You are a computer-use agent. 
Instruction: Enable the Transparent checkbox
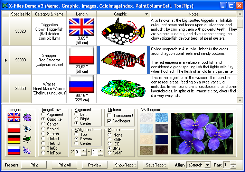coord(110,115)
